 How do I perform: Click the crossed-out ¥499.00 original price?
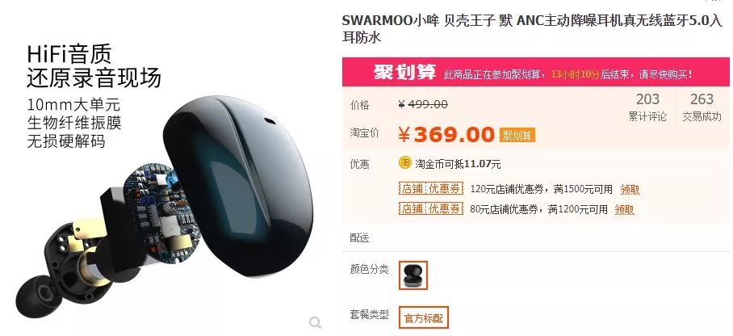tap(422, 104)
